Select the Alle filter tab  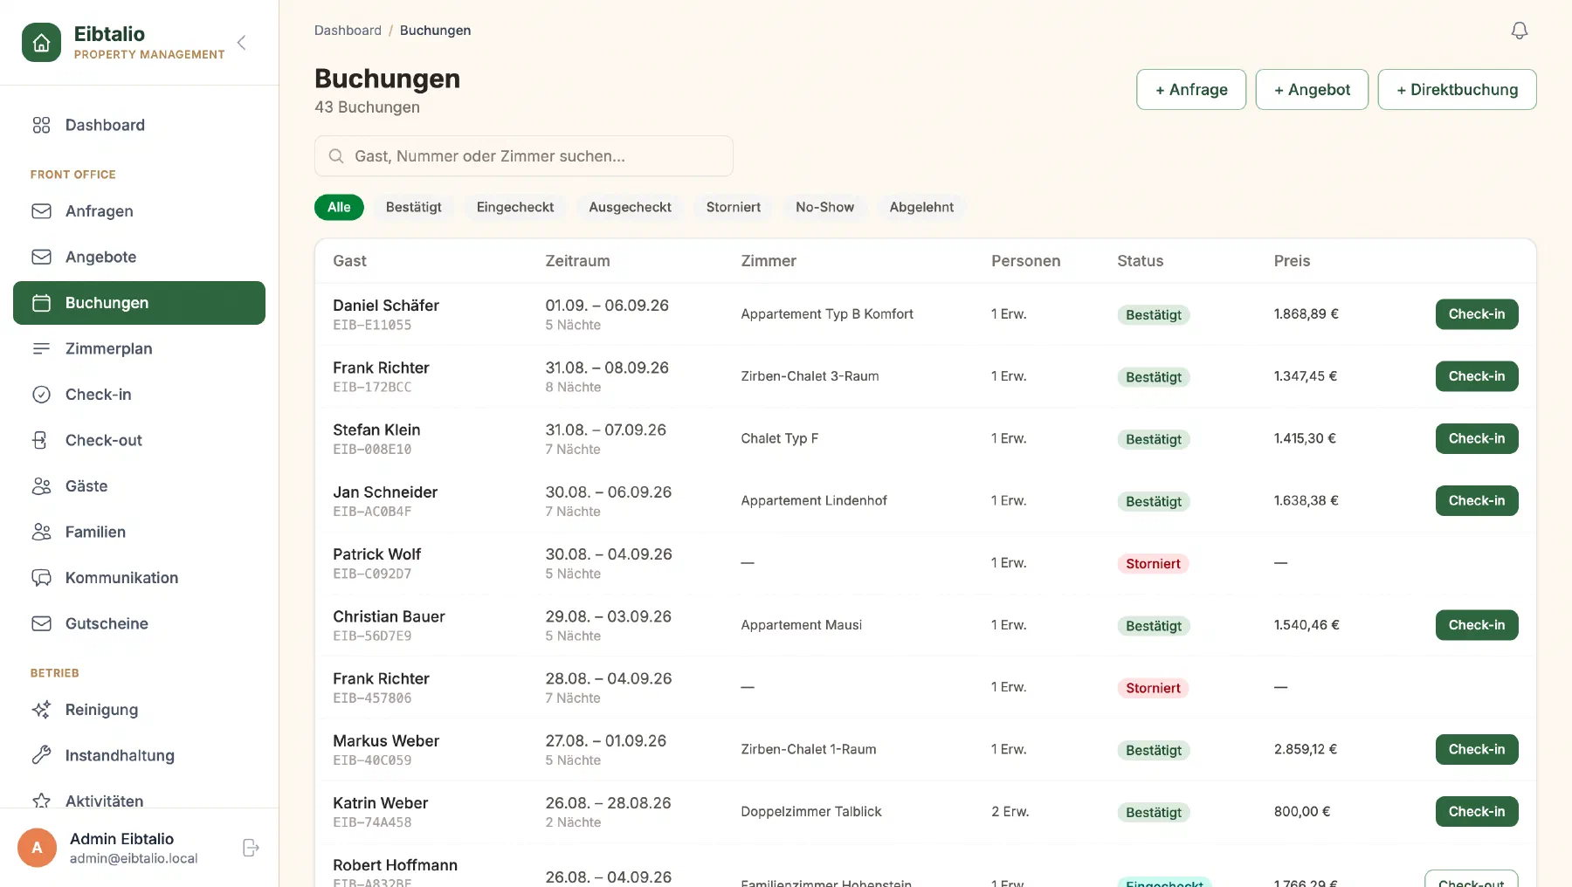[339, 207]
